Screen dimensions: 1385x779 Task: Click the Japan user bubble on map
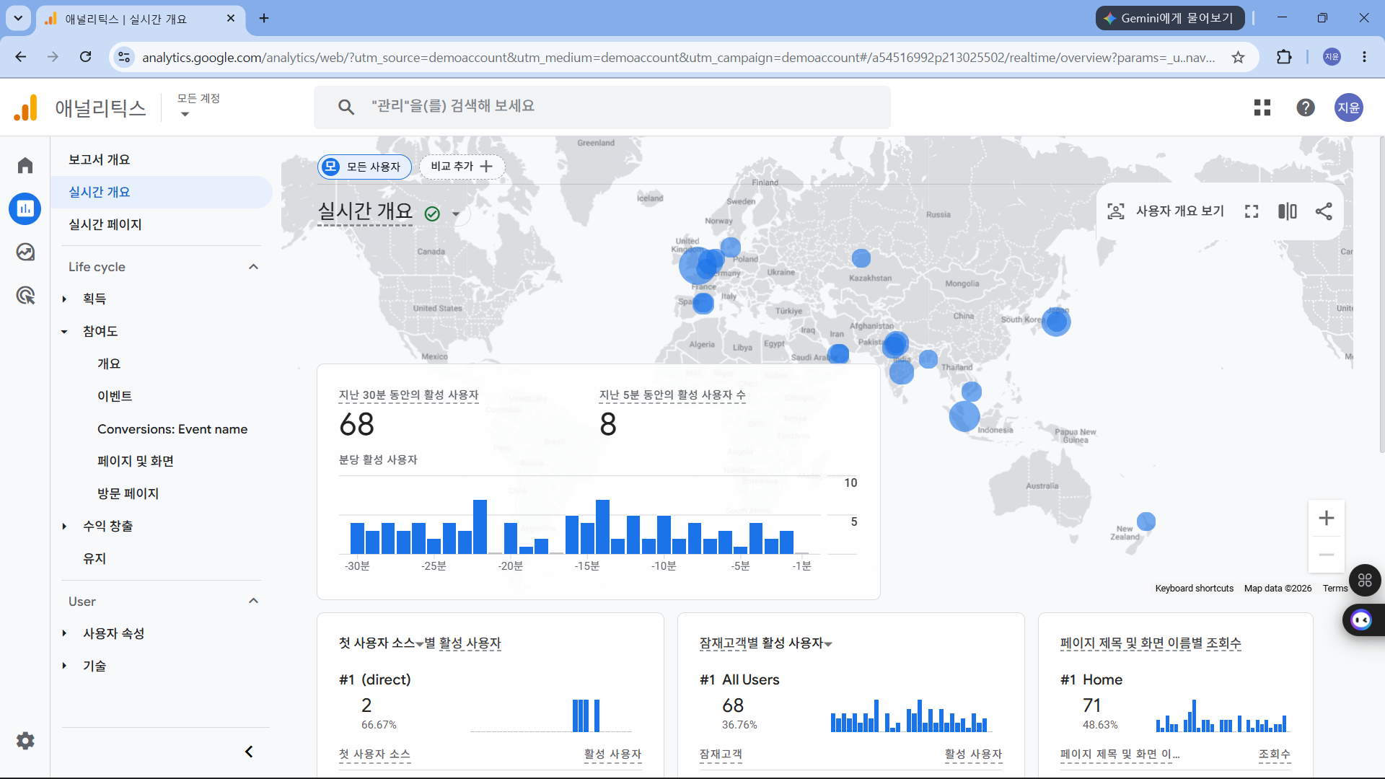point(1057,322)
